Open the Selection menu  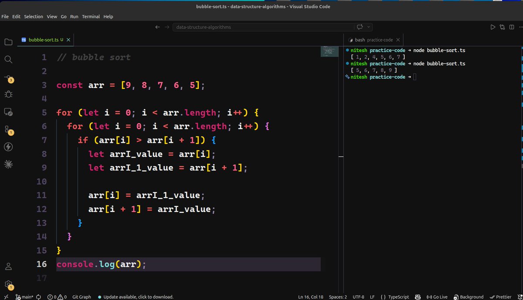coord(34,17)
